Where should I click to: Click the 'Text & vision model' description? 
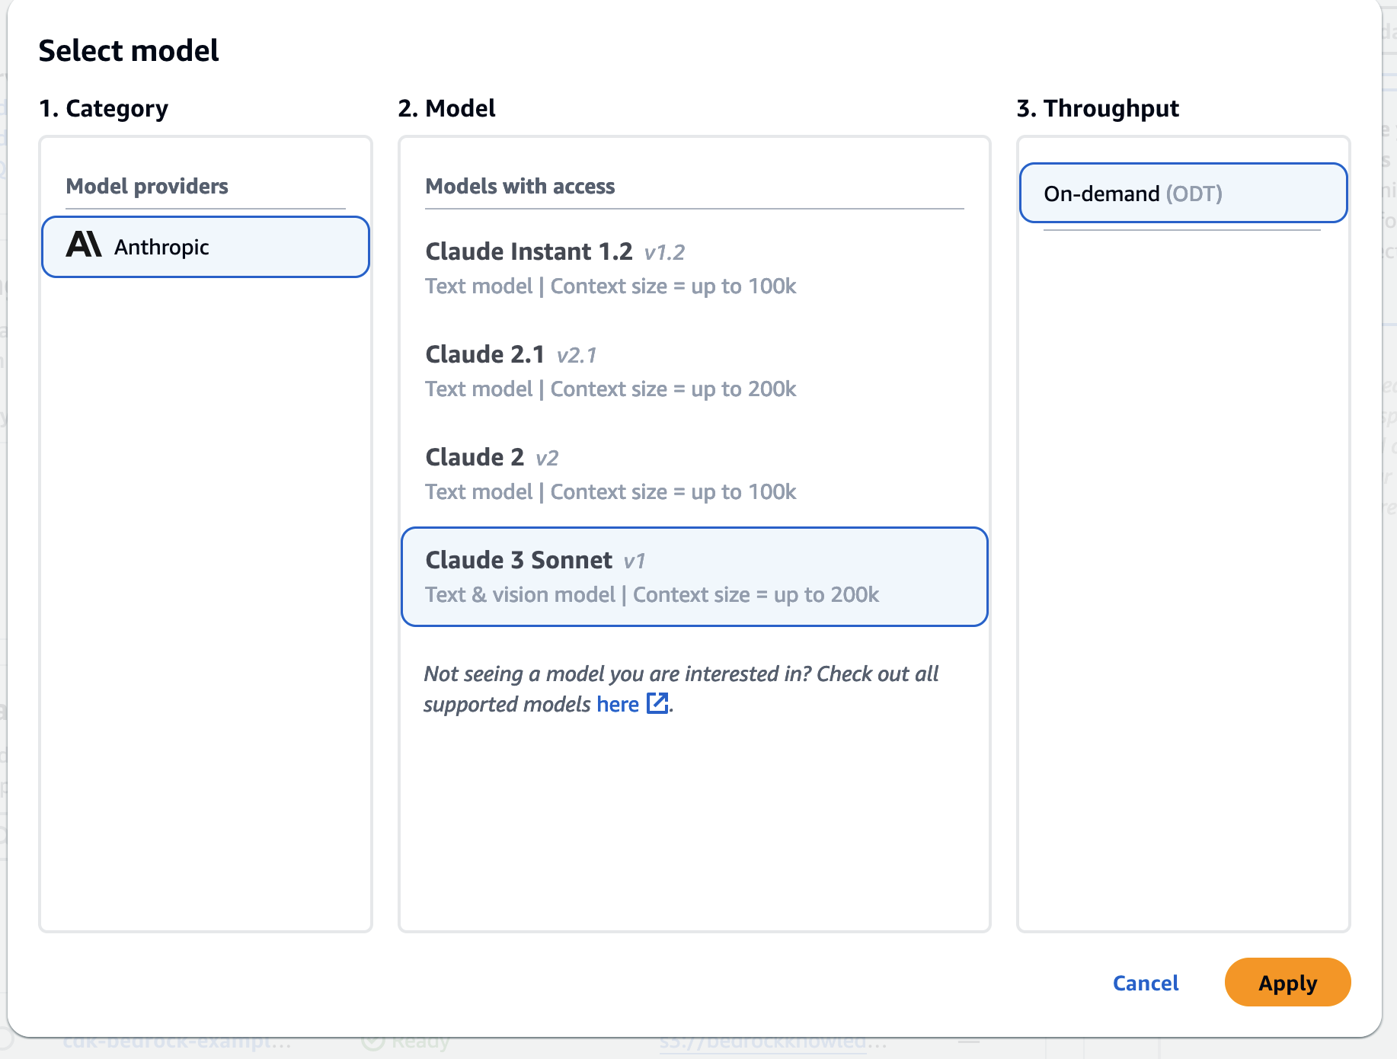(x=520, y=594)
